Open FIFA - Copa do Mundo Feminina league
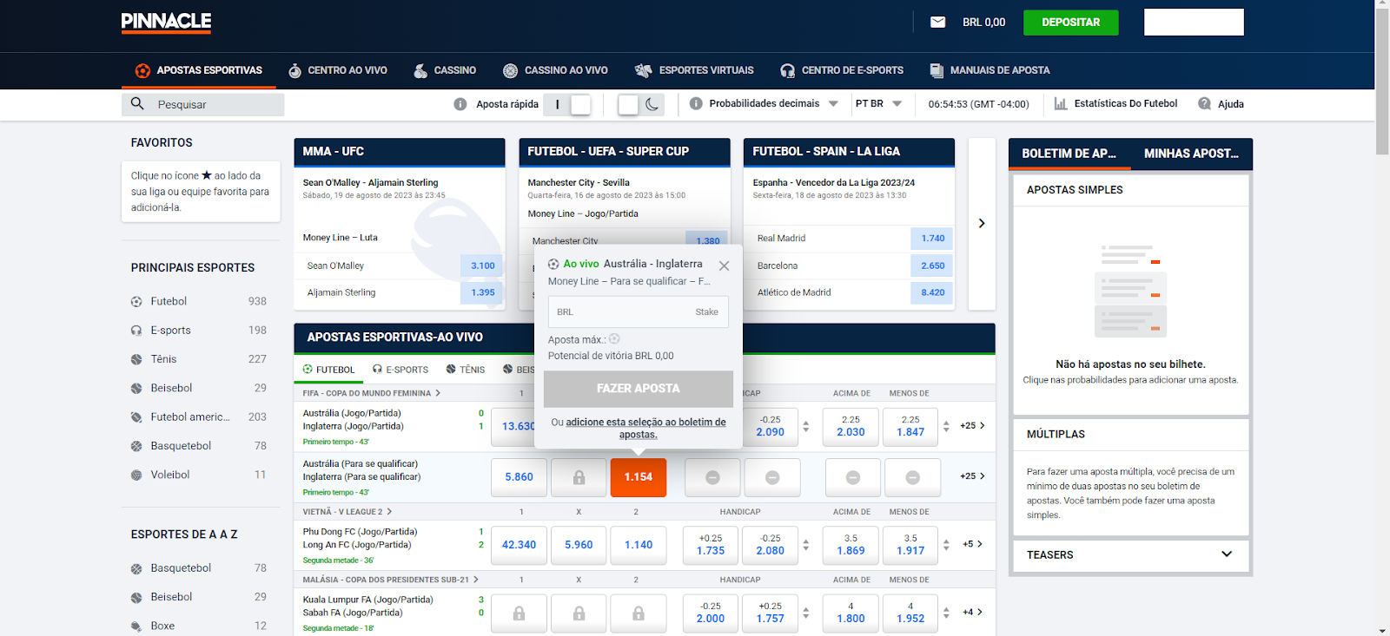This screenshot has height=636, width=1390. 372,393
